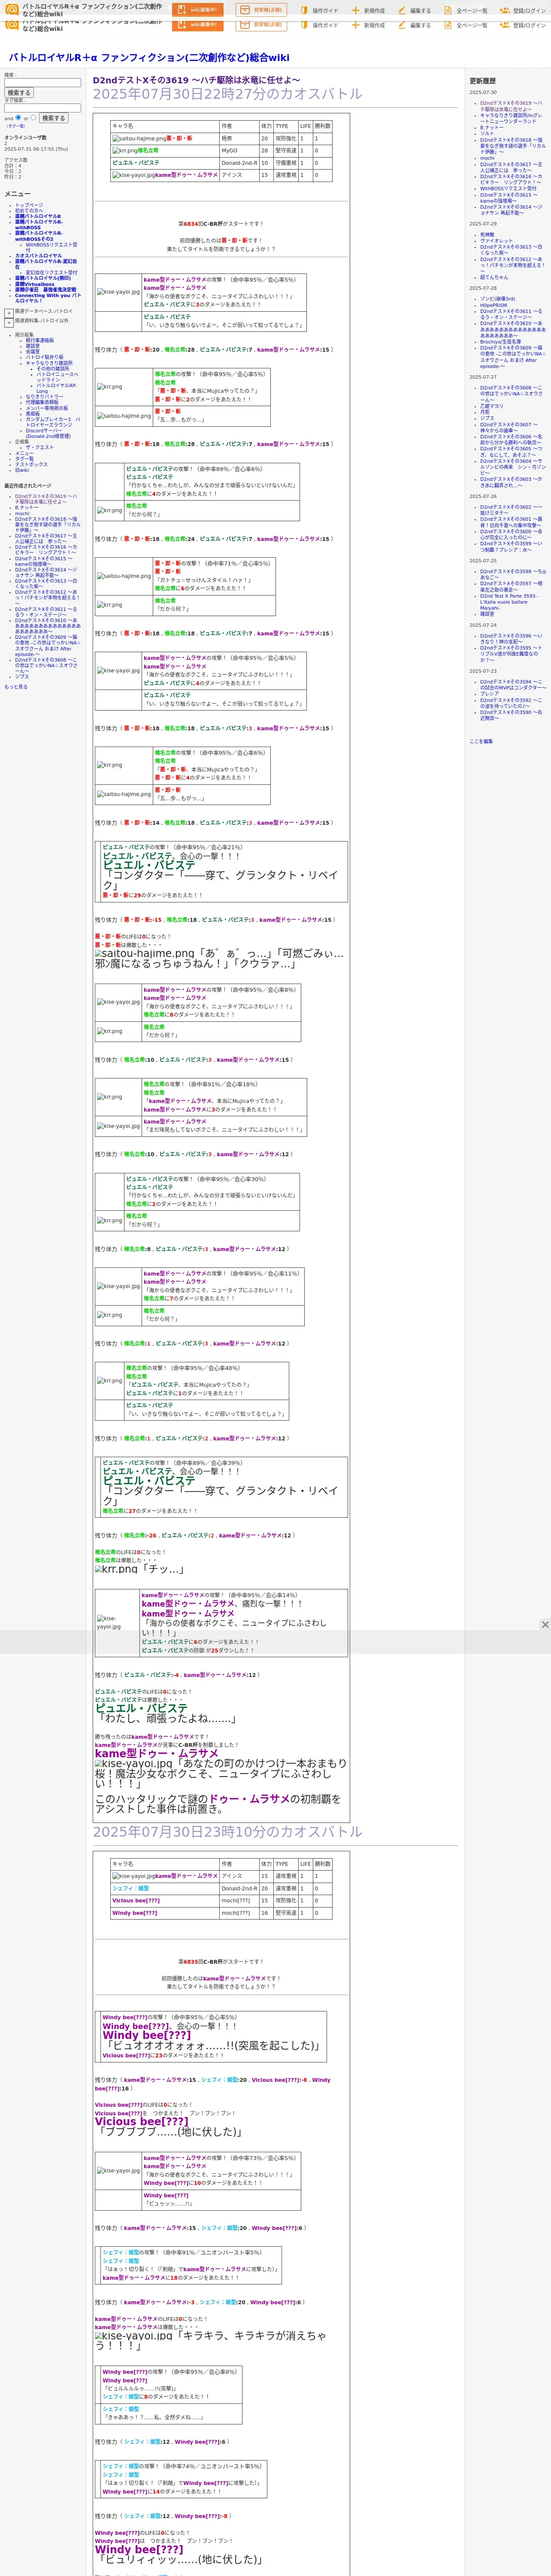The image size is (551, 2576).
Task: Open テストボックス link
Action: point(31,464)
